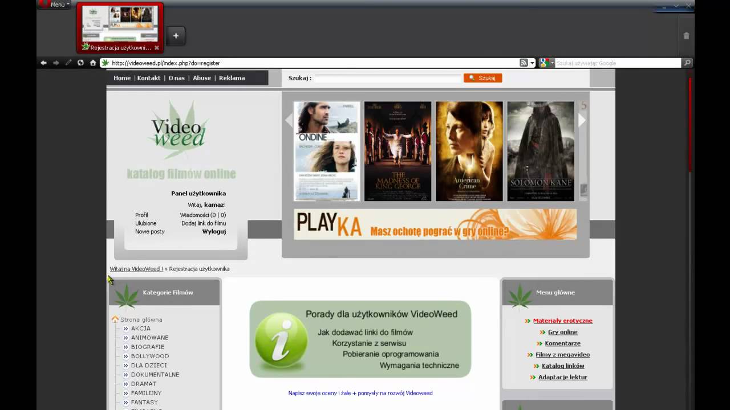
Task: Open Wiadomości messages link
Action: (203, 215)
